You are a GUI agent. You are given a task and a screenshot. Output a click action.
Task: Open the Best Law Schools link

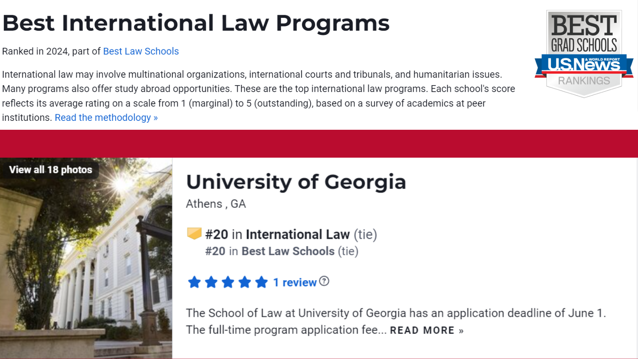(141, 51)
